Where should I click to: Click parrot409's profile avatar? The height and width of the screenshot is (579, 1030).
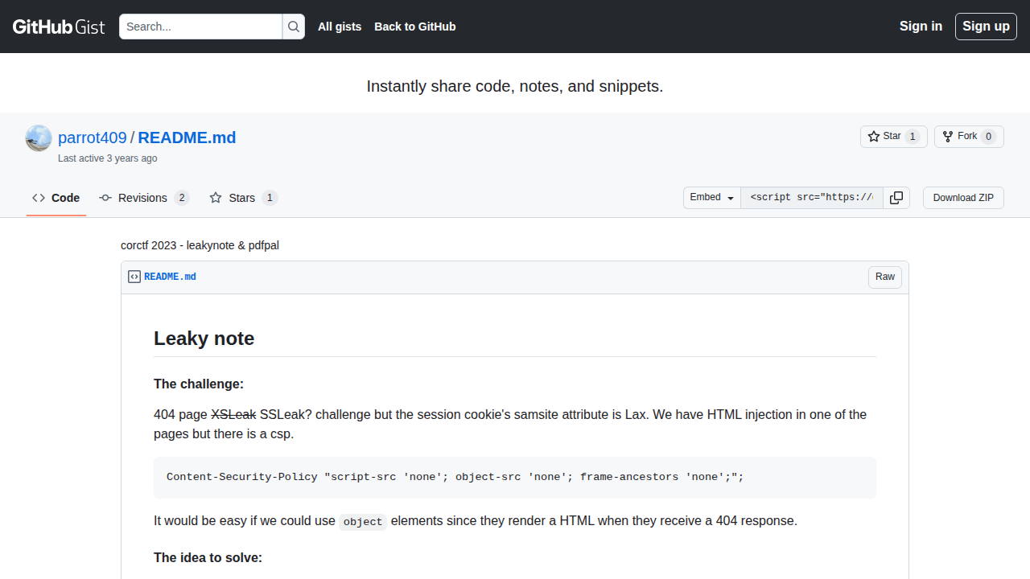(39, 138)
